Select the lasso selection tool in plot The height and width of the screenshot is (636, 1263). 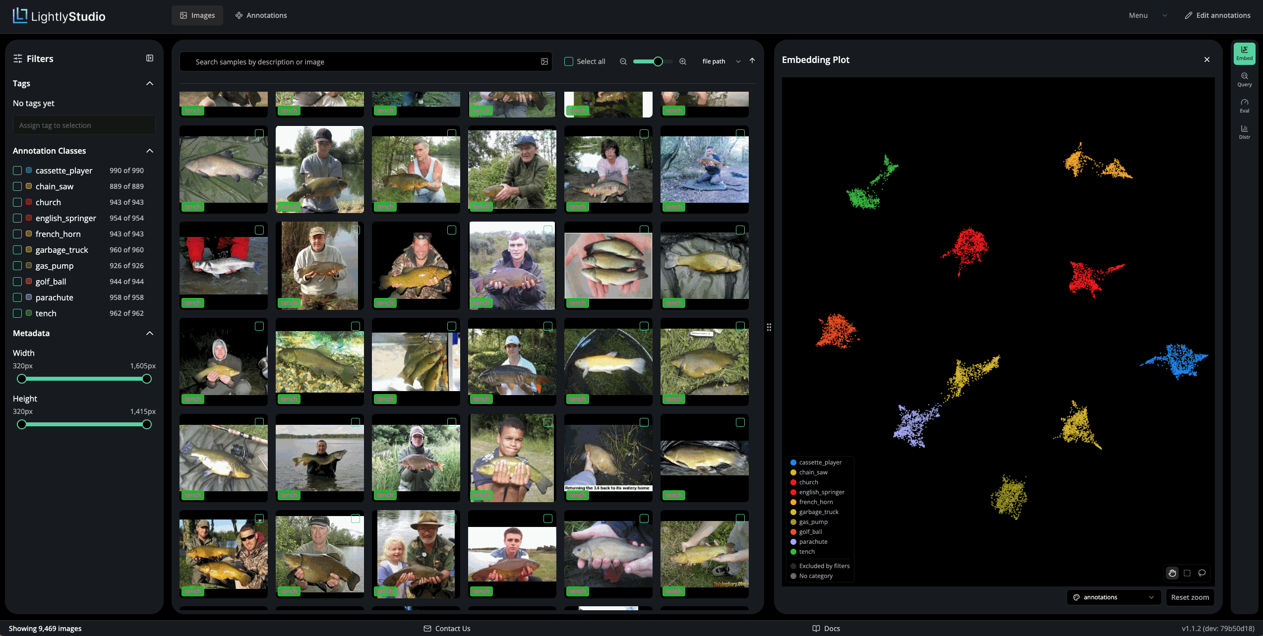pyautogui.click(x=1202, y=573)
